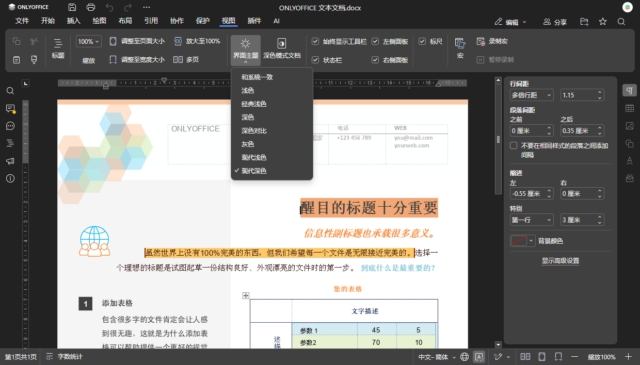
Task: Click 调整至宽度大小 fit to width
Action: pyautogui.click(x=137, y=60)
